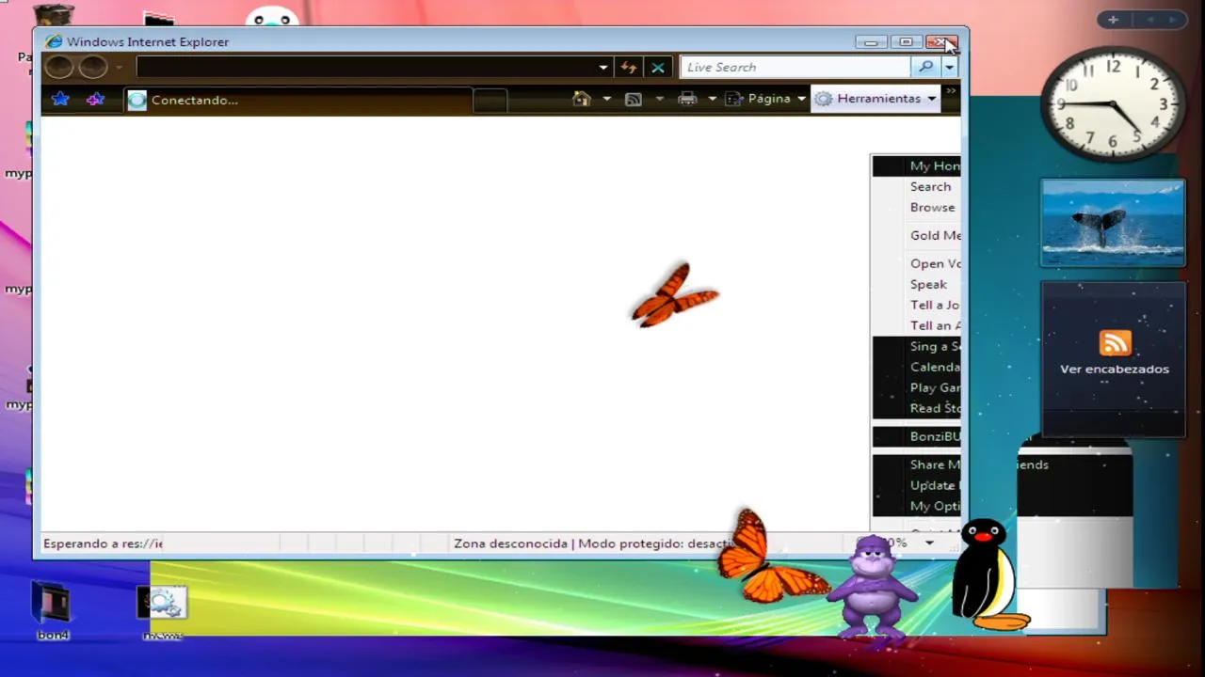Select the Conectando tab
The image size is (1205, 677).
pos(297,100)
